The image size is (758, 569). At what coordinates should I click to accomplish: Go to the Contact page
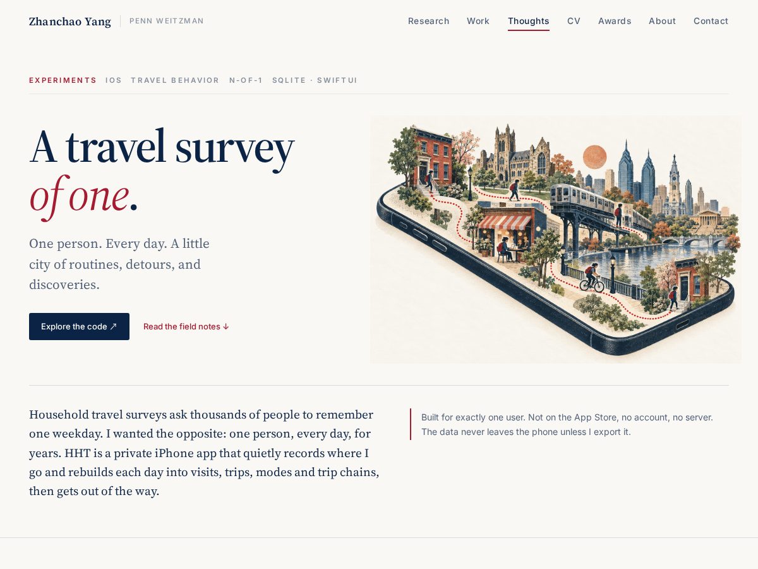[x=711, y=21]
